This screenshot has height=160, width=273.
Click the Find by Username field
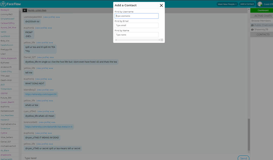136,16
